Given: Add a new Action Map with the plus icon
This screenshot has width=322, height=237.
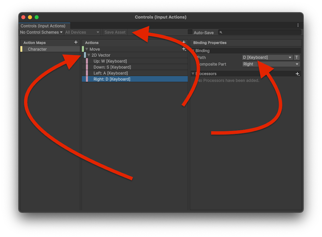Looking at the screenshot, I should click(x=76, y=42).
